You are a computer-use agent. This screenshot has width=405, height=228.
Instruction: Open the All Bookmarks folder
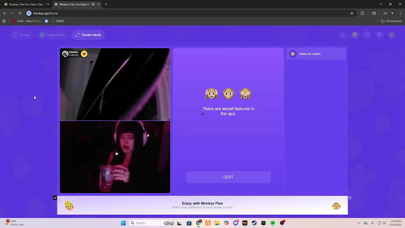[391, 21]
